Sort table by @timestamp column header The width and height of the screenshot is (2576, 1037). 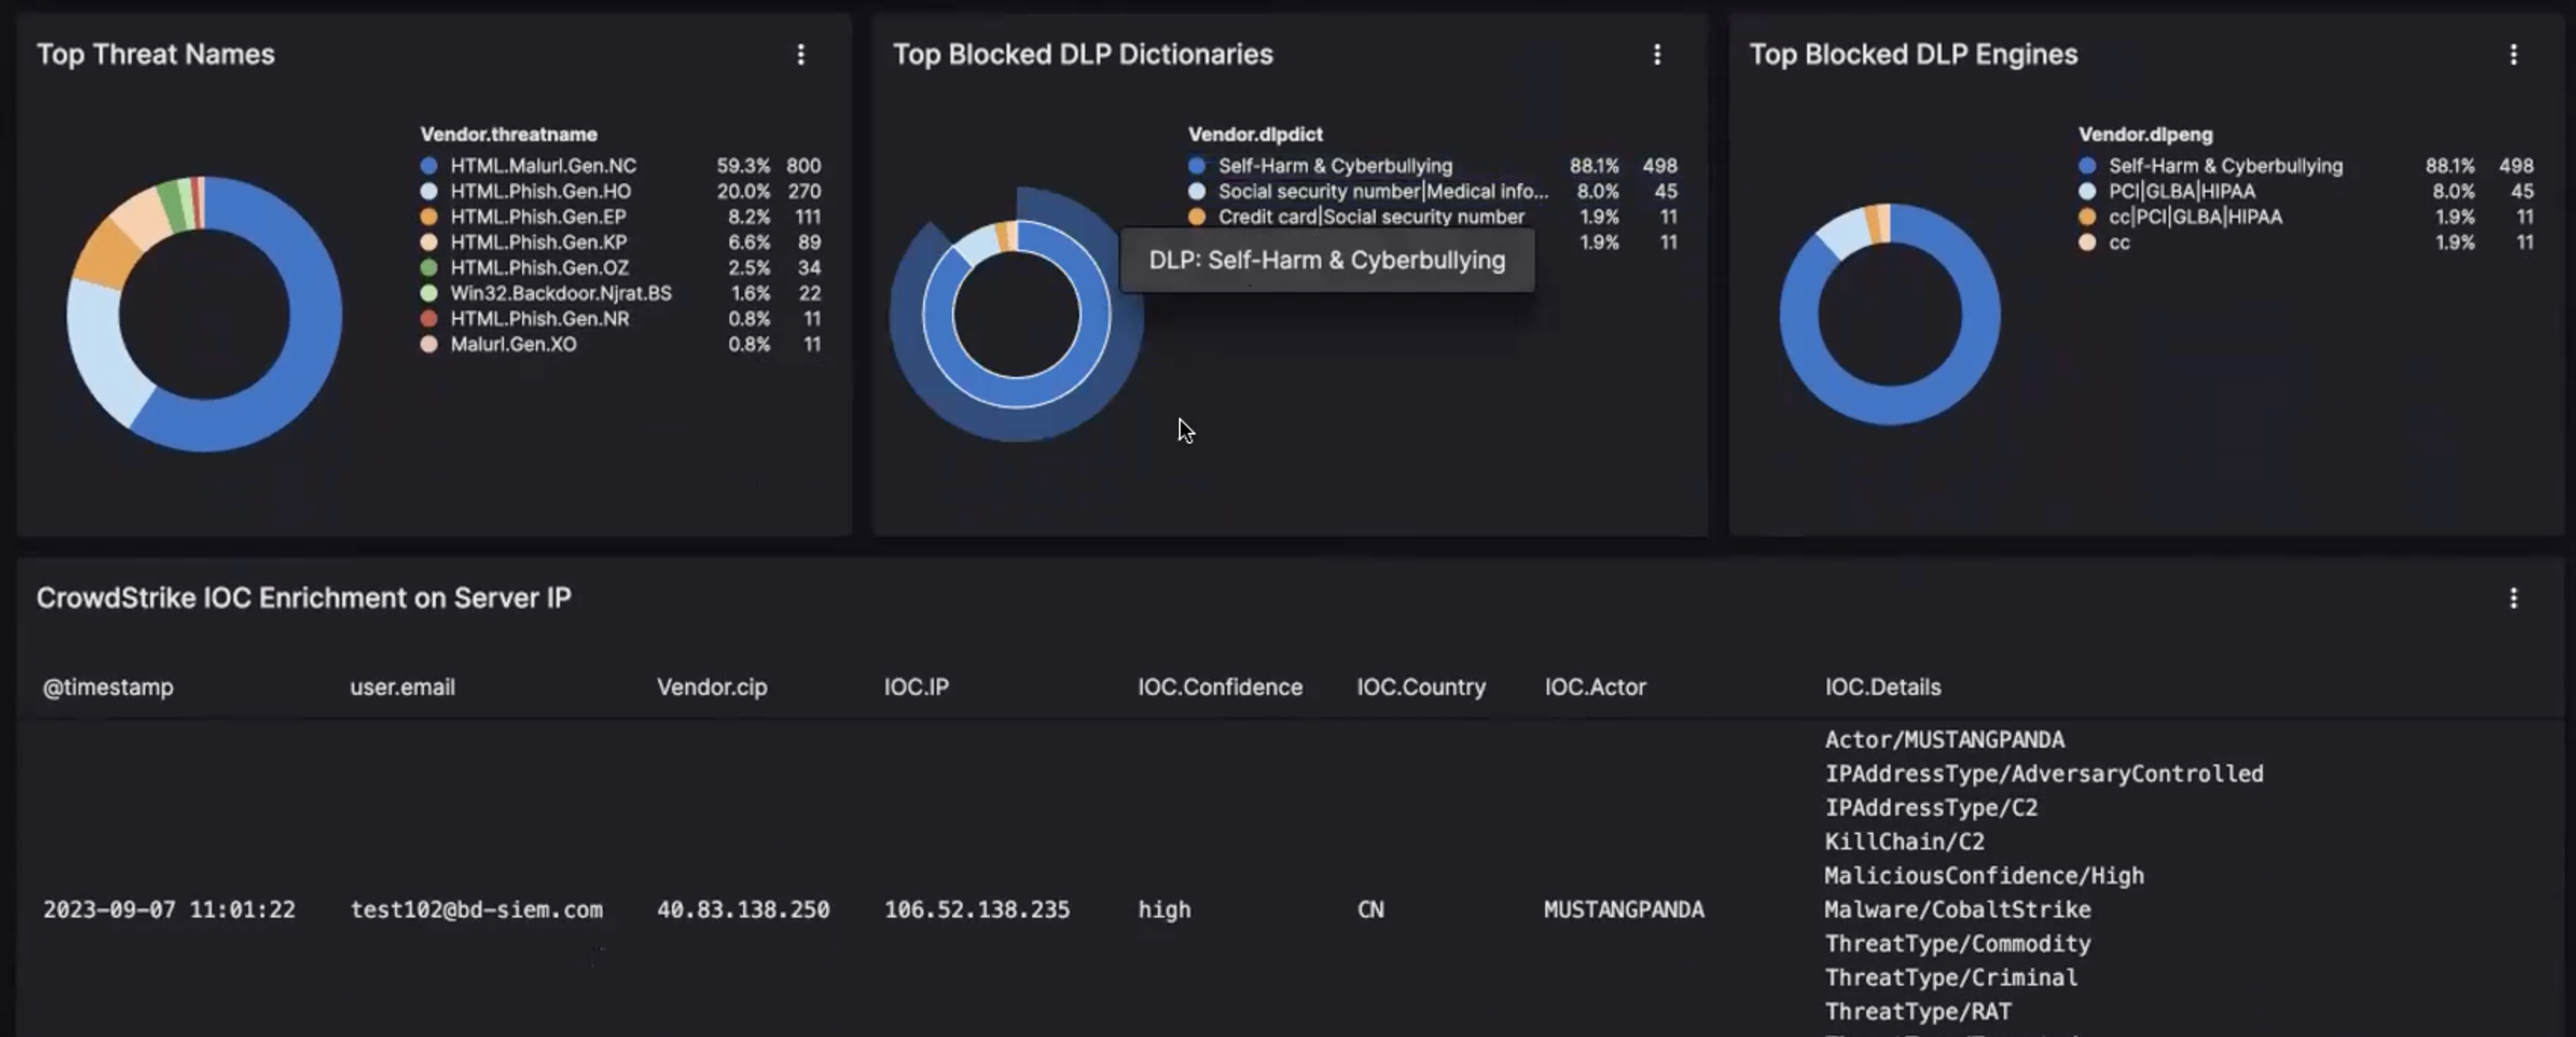pyautogui.click(x=108, y=687)
